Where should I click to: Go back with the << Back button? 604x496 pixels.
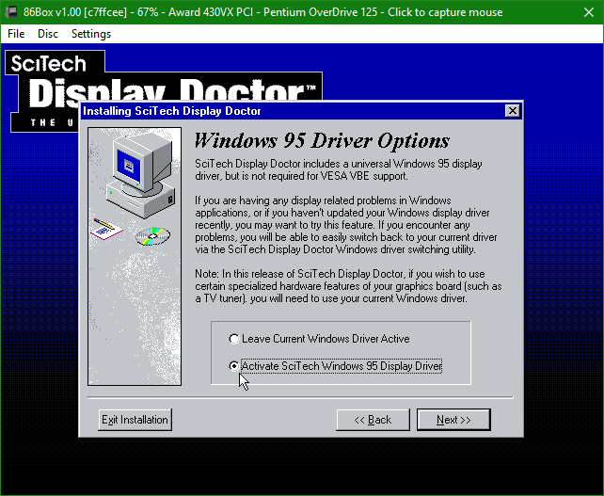[x=373, y=420]
